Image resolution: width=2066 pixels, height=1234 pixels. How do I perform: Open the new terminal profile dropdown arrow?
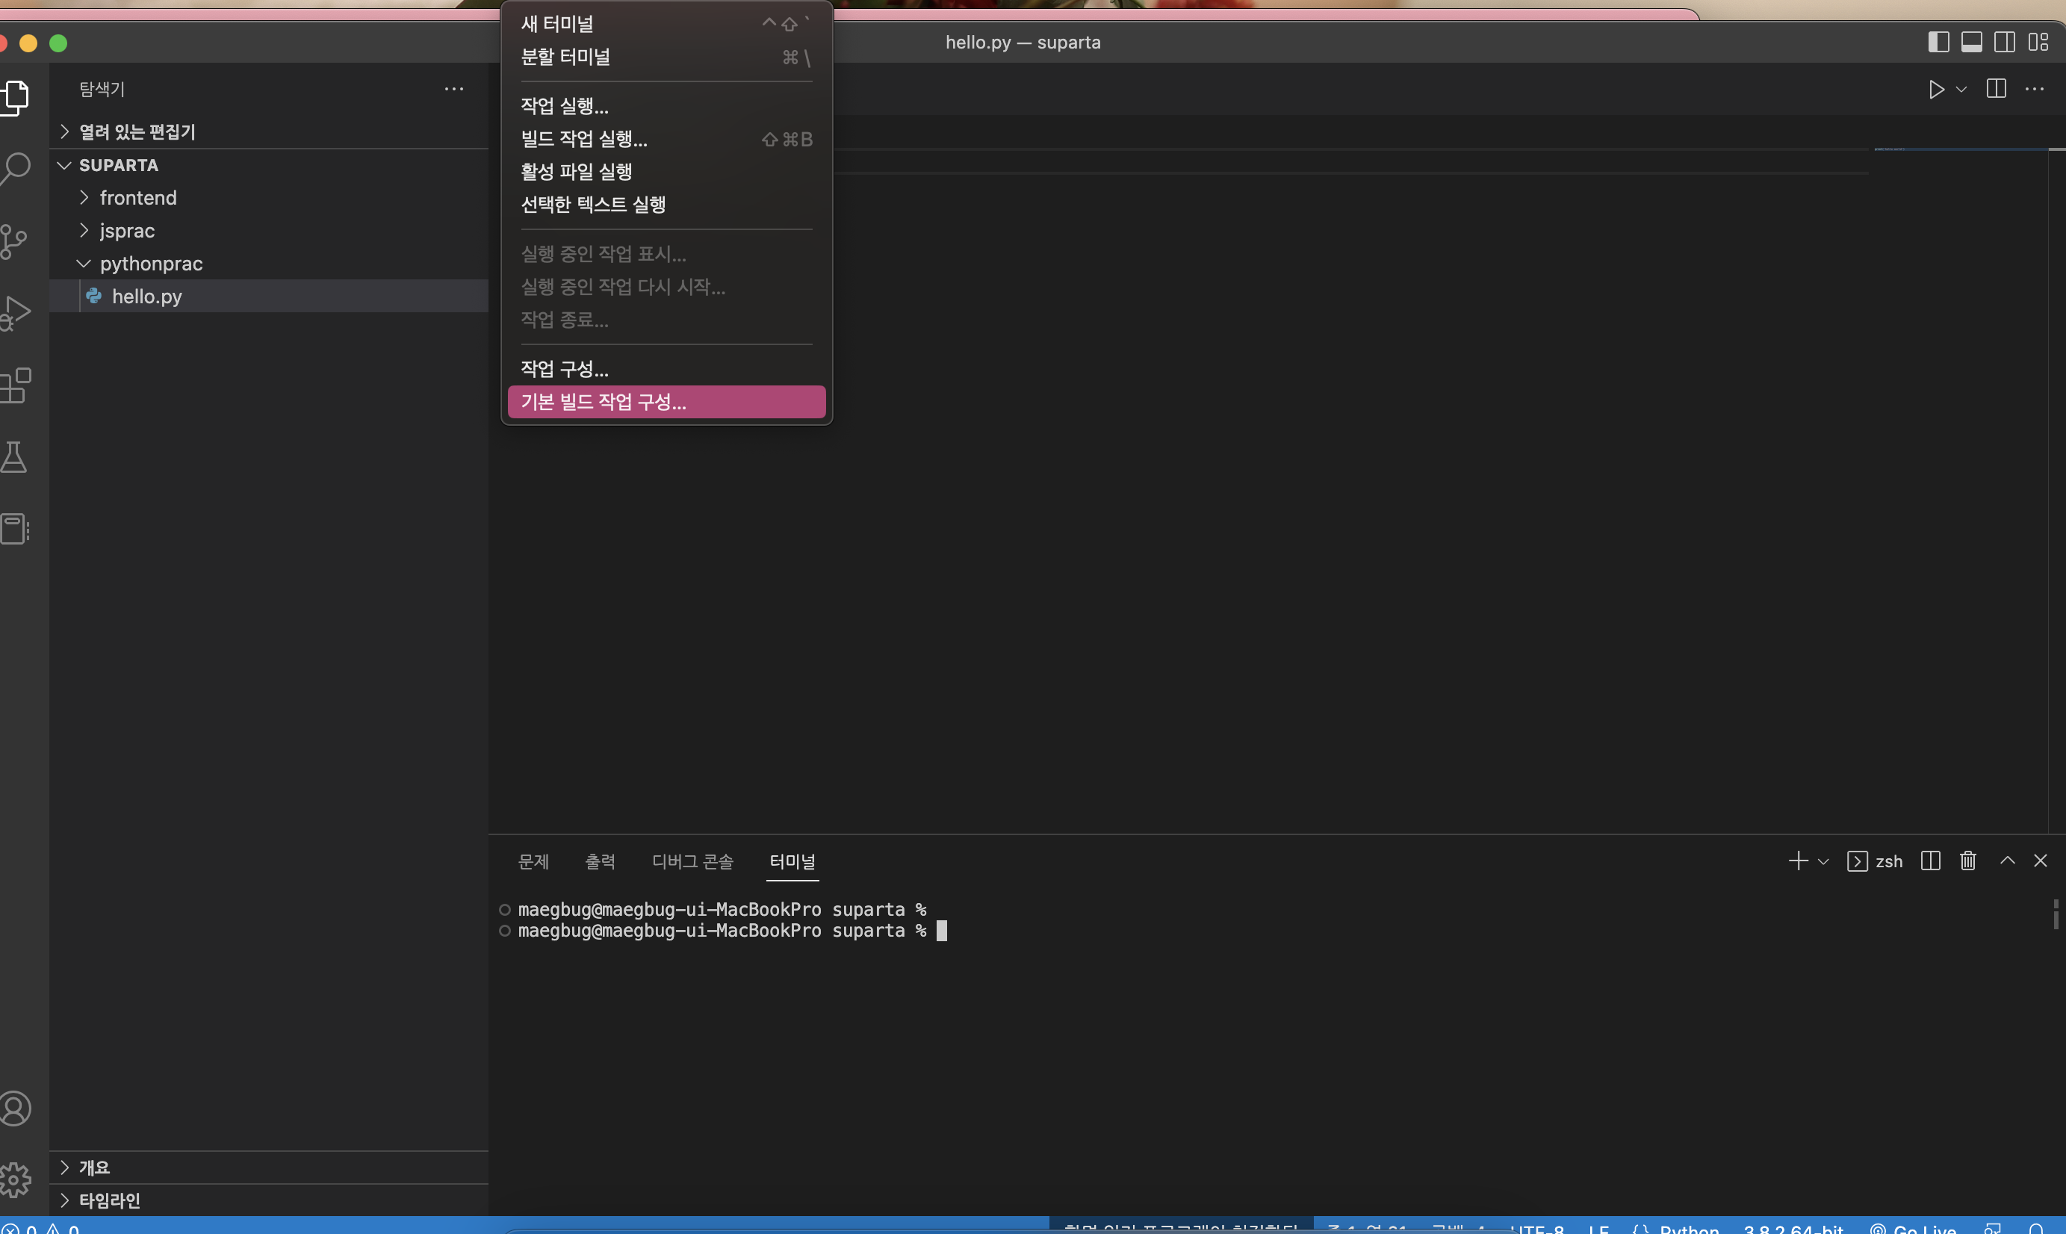(1823, 861)
